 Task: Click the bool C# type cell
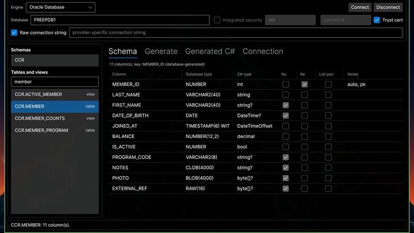point(242,147)
